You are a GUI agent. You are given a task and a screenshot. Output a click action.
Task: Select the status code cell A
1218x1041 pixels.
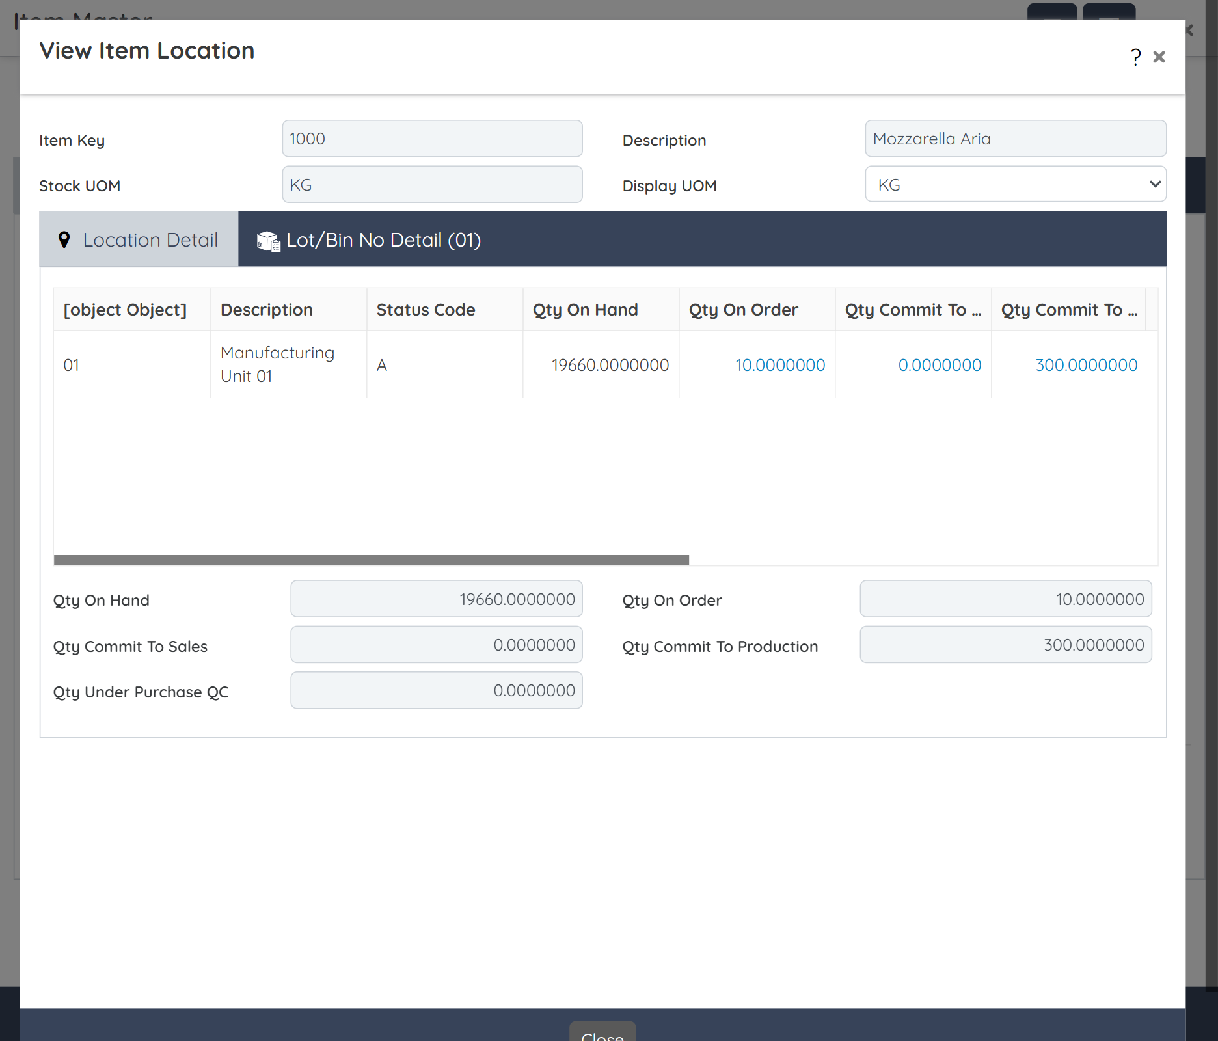pyautogui.click(x=445, y=365)
